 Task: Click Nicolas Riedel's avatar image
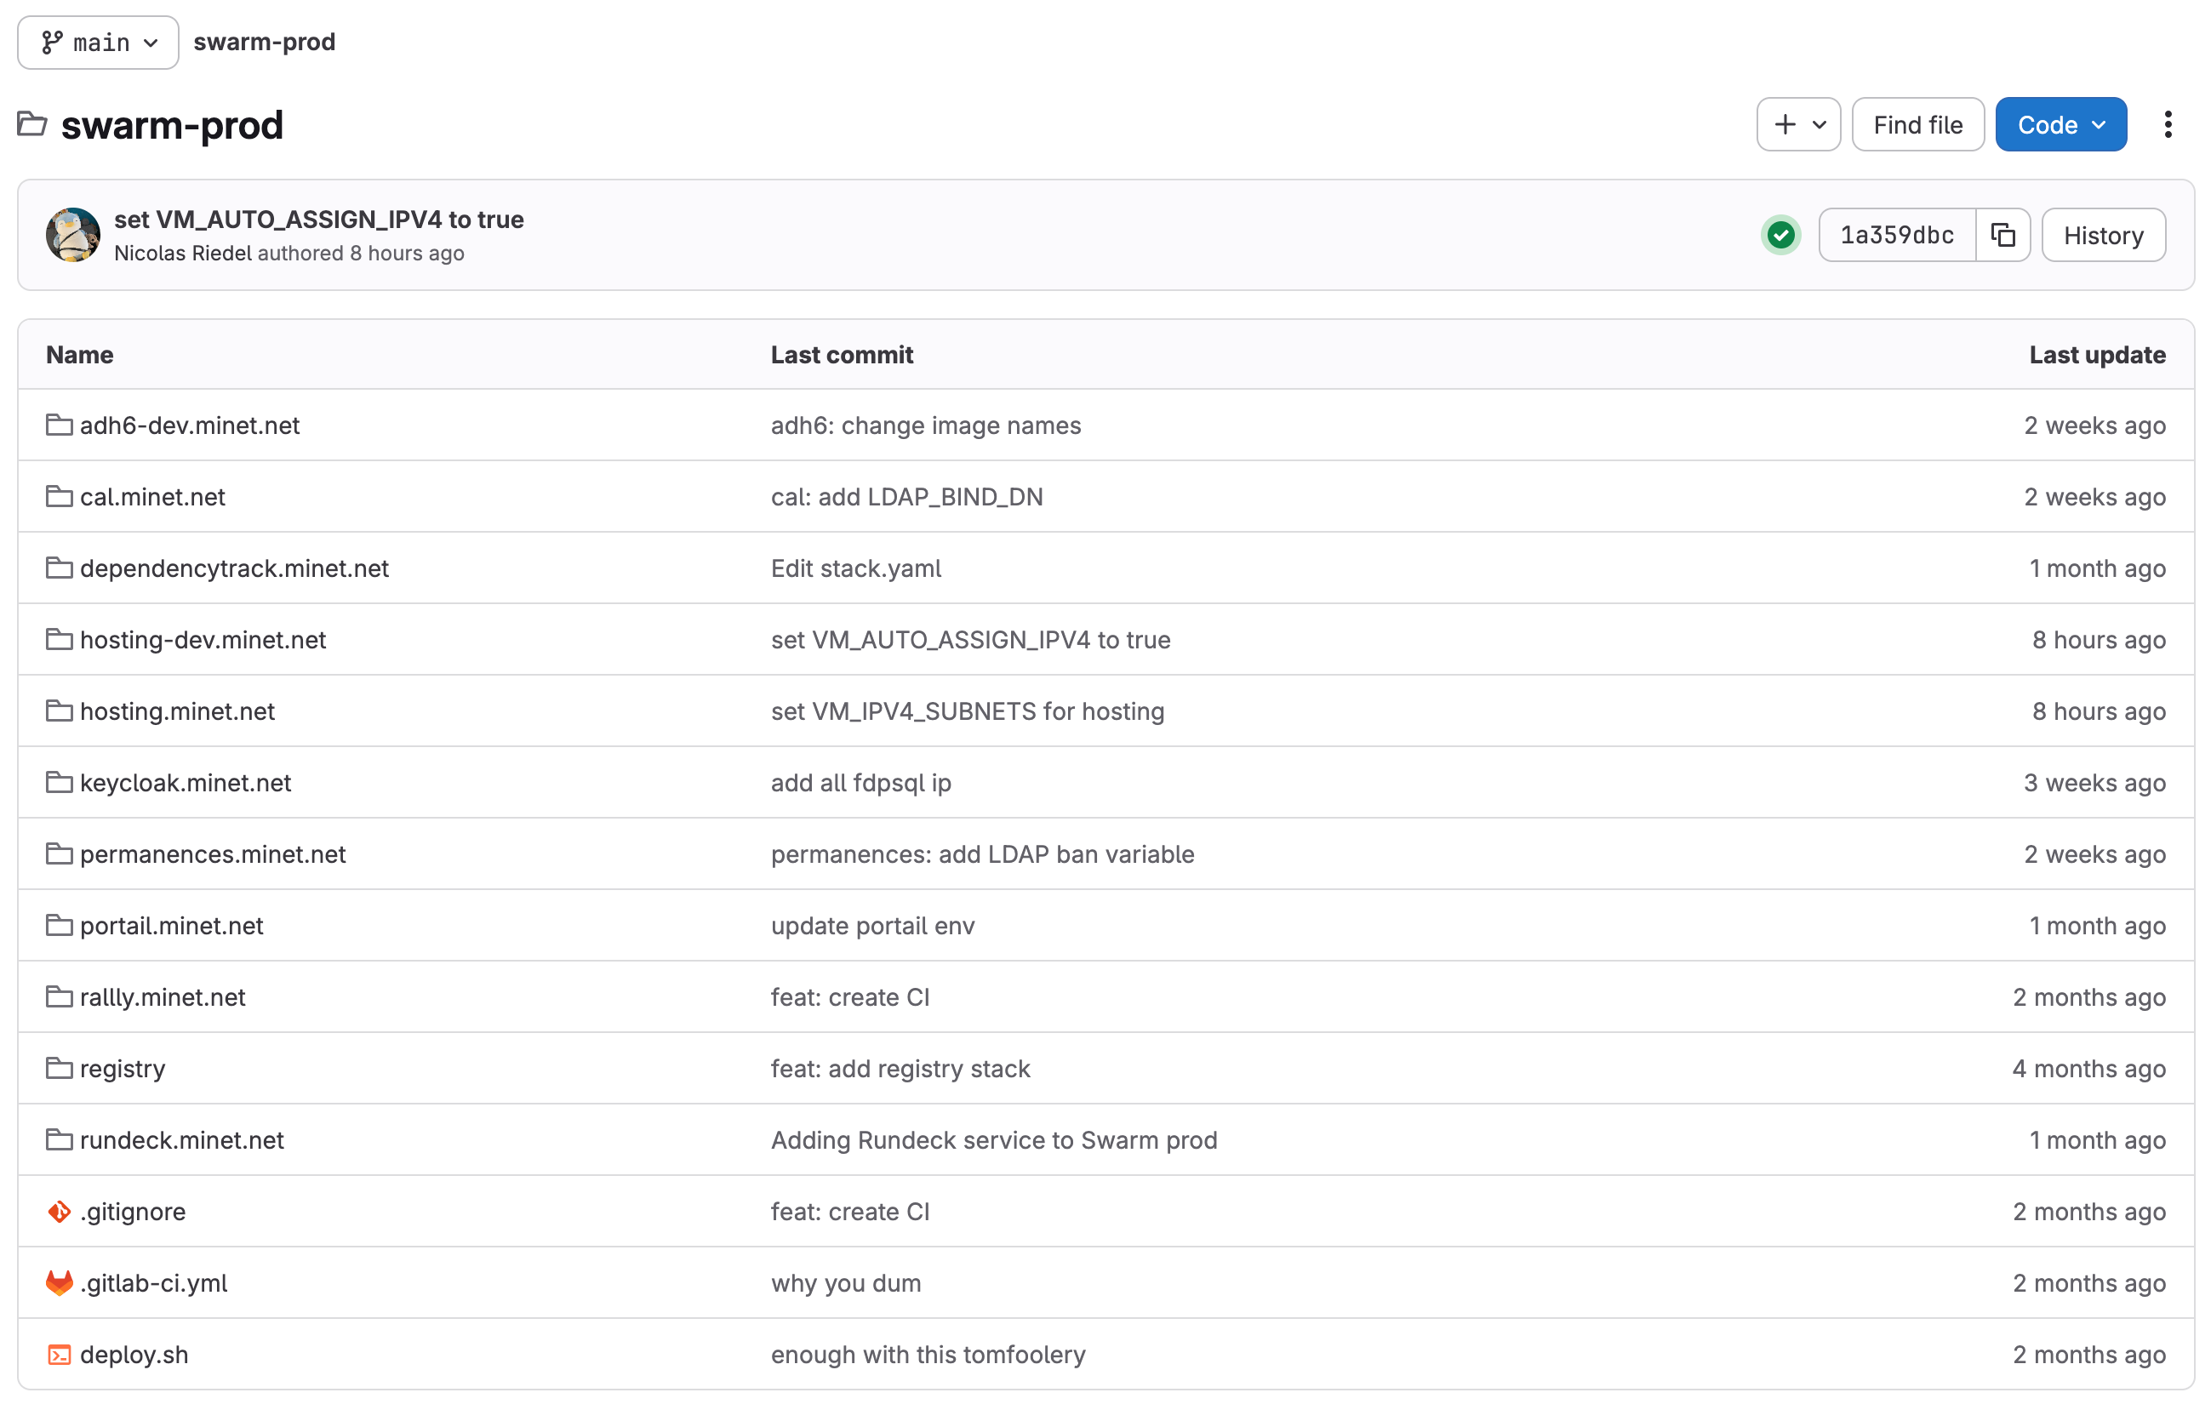point(72,235)
